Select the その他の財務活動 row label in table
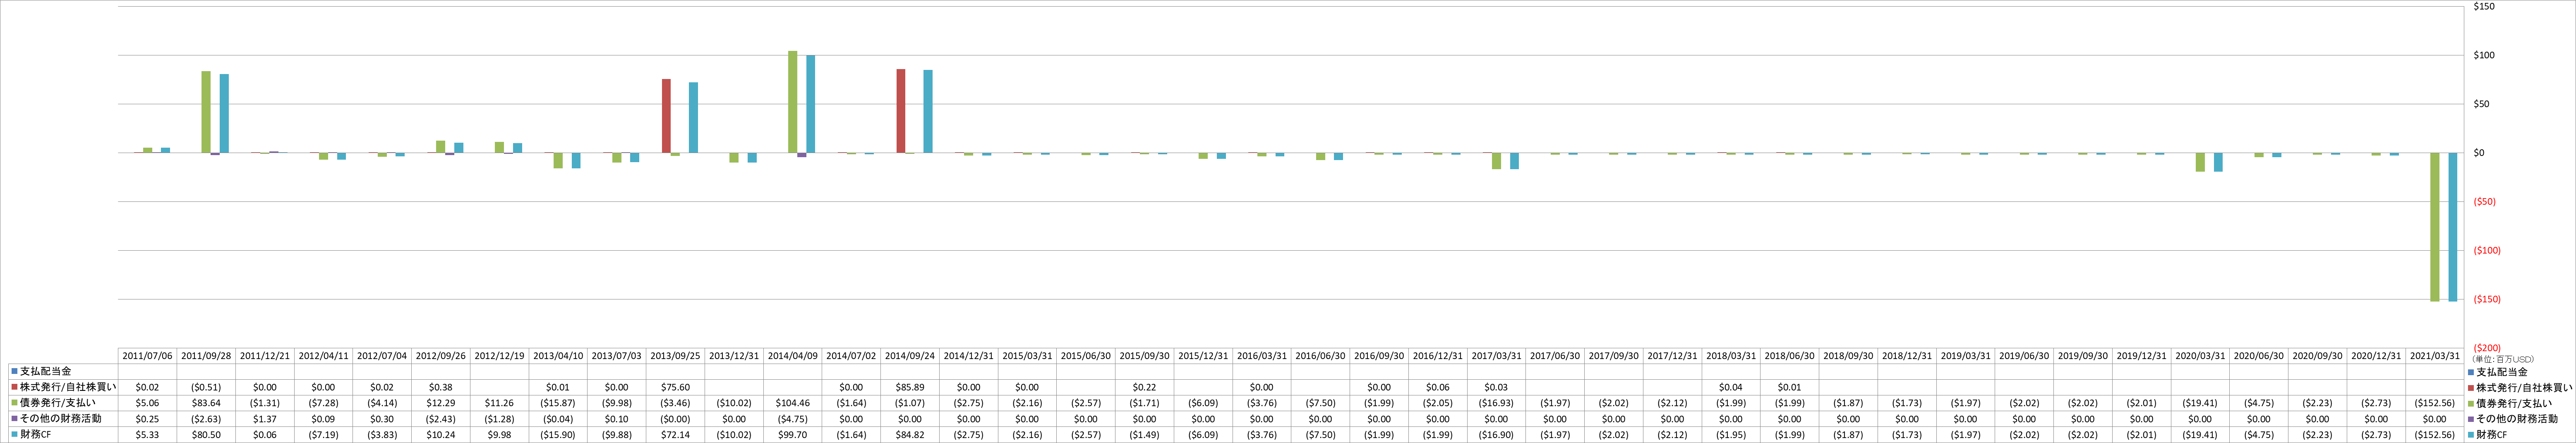The image size is (2576, 443). [x=61, y=419]
